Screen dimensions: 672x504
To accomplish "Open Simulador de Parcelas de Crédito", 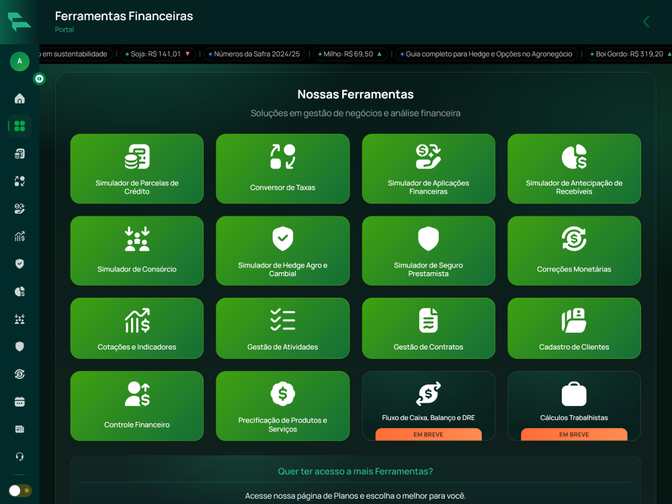I will pyautogui.click(x=137, y=169).
